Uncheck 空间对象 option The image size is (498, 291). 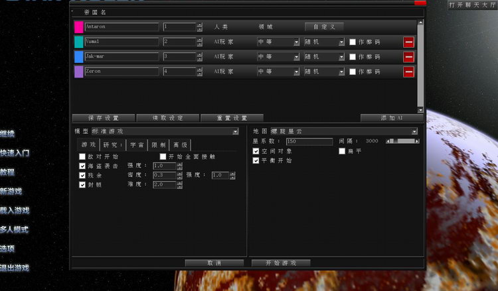pyautogui.click(x=256, y=151)
